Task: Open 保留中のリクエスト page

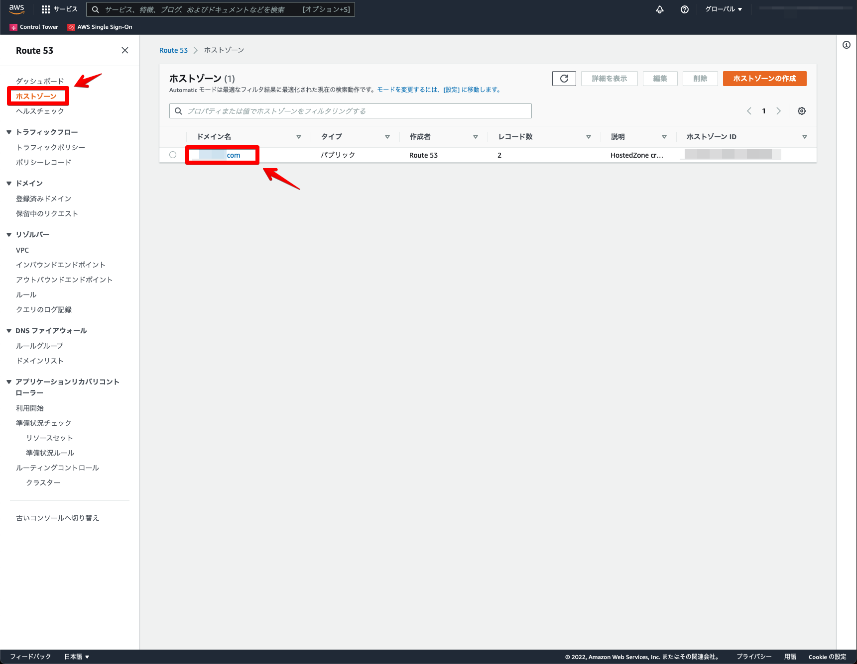Action: click(47, 213)
